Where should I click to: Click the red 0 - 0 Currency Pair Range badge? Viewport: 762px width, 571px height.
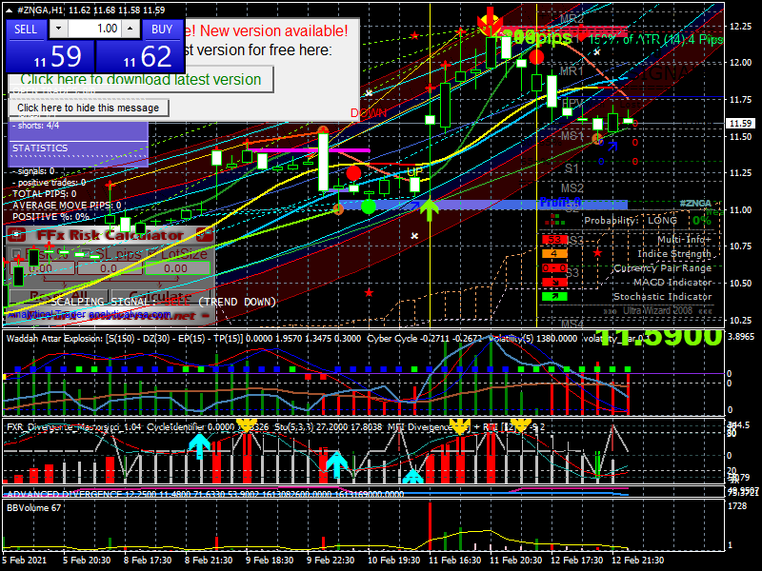pyautogui.click(x=554, y=268)
